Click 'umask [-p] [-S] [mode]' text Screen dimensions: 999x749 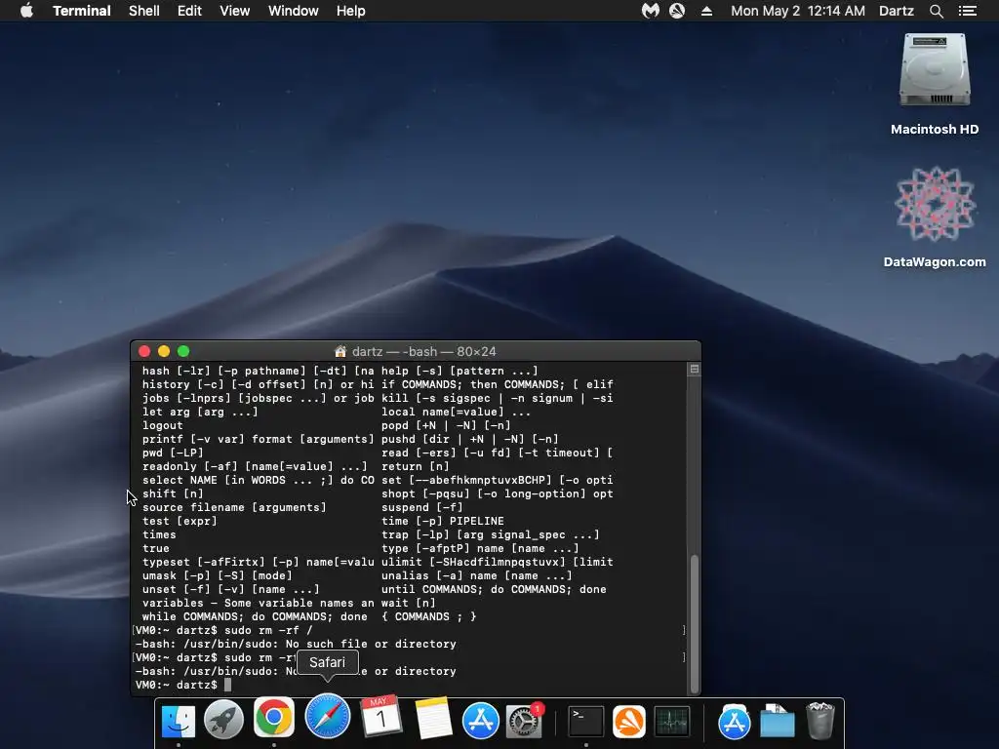[x=218, y=575]
